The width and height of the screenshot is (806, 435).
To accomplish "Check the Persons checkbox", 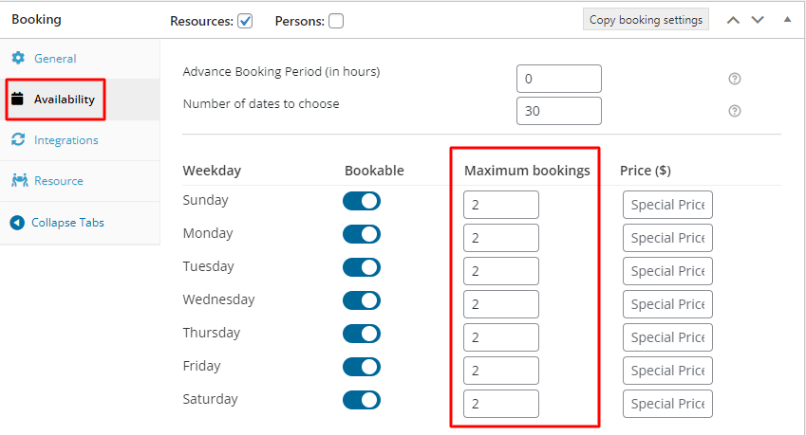I will click(x=336, y=21).
